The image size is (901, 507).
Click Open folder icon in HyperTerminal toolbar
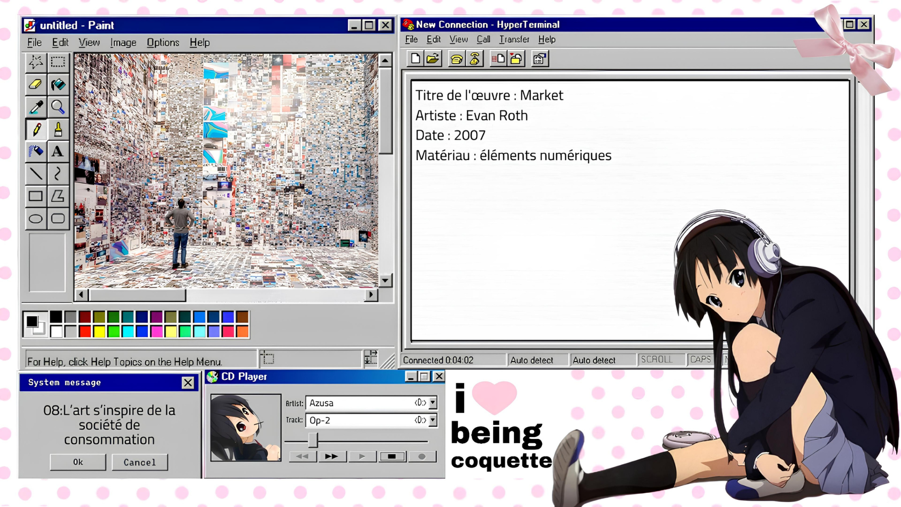(x=433, y=59)
